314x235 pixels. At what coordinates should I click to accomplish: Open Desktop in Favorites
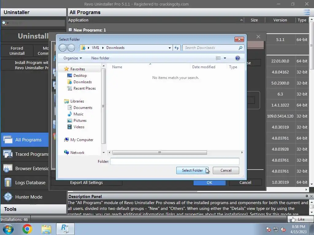pyautogui.click(x=80, y=76)
